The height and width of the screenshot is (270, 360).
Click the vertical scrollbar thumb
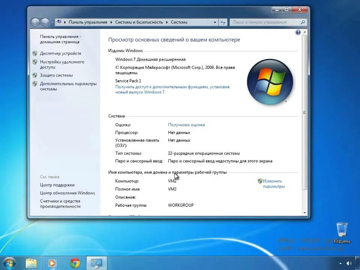point(305,112)
